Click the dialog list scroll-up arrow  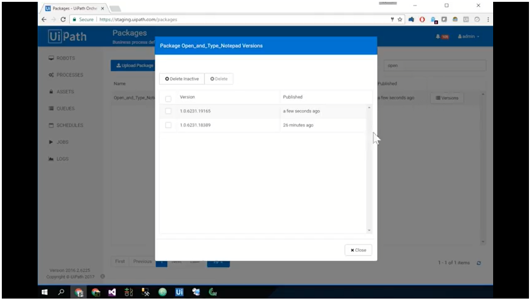369,108
